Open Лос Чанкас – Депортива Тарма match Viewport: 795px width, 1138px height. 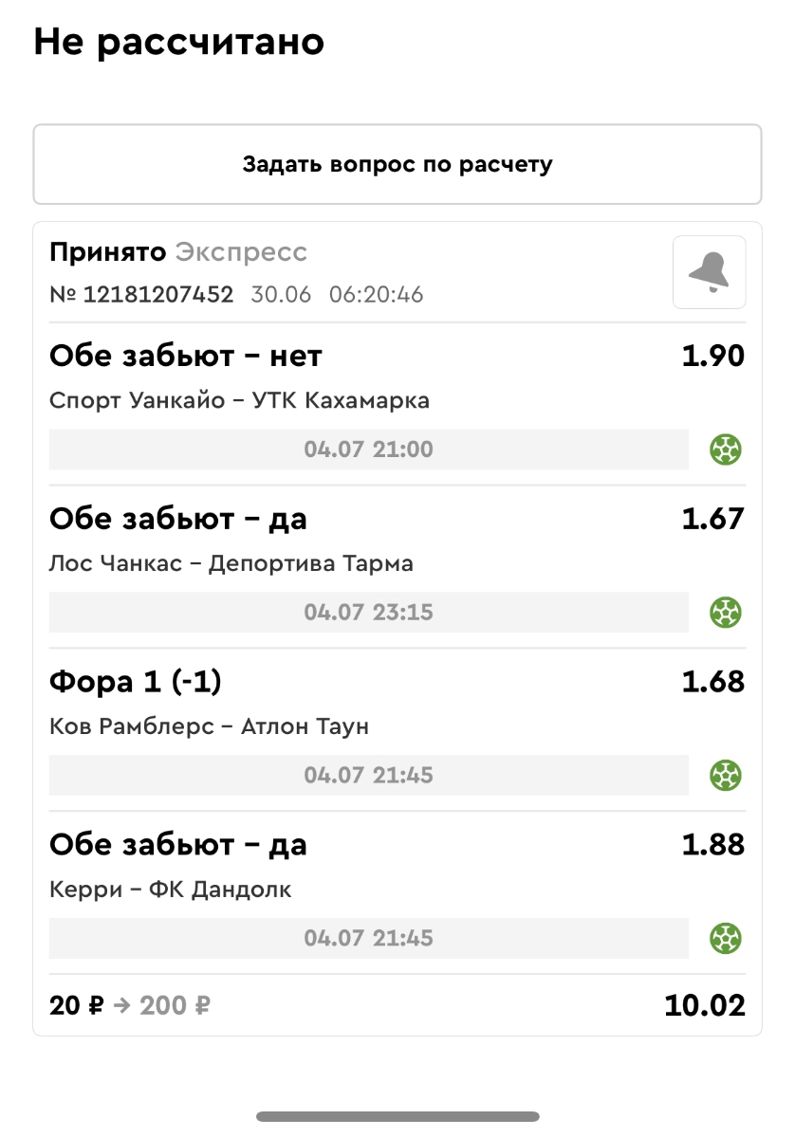tap(231, 564)
